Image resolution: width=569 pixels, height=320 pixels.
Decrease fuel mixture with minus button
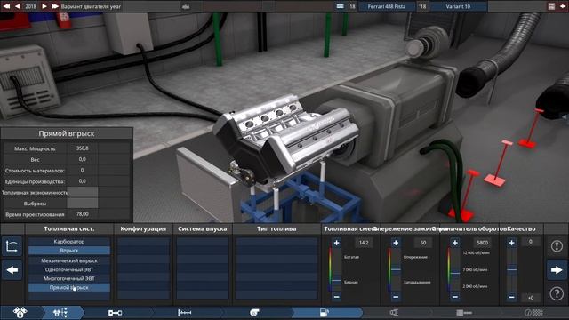point(336,297)
